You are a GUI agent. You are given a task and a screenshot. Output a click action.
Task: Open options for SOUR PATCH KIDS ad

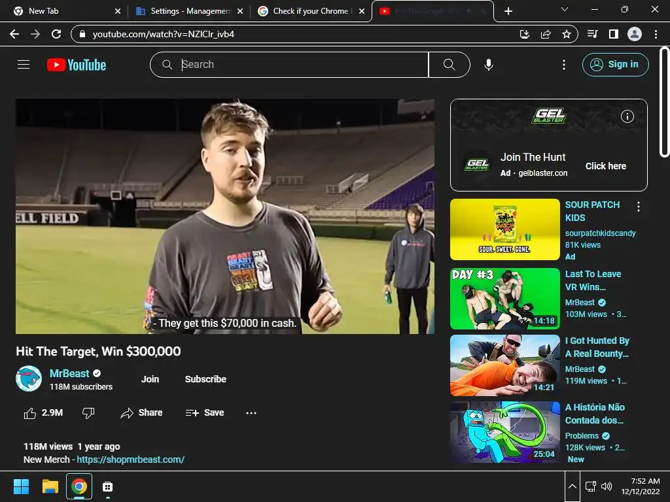[x=639, y=207]
